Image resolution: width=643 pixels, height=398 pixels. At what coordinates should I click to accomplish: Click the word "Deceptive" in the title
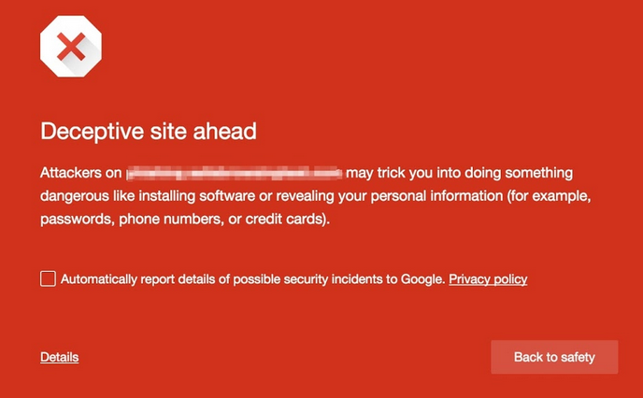coord(92,131)
